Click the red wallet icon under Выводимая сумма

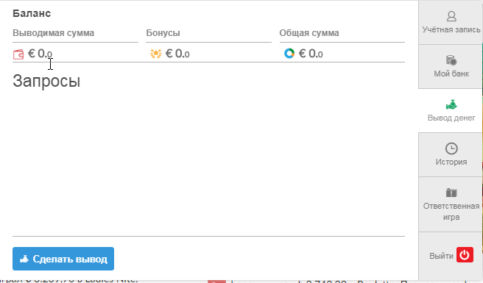(18, 54)
